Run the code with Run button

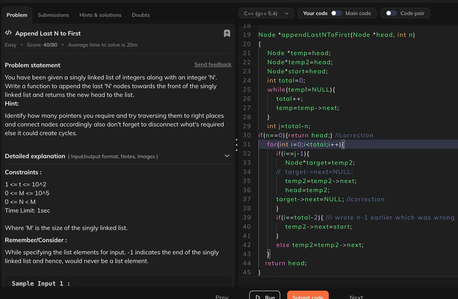pyautogui.click(x=265, y=297)
